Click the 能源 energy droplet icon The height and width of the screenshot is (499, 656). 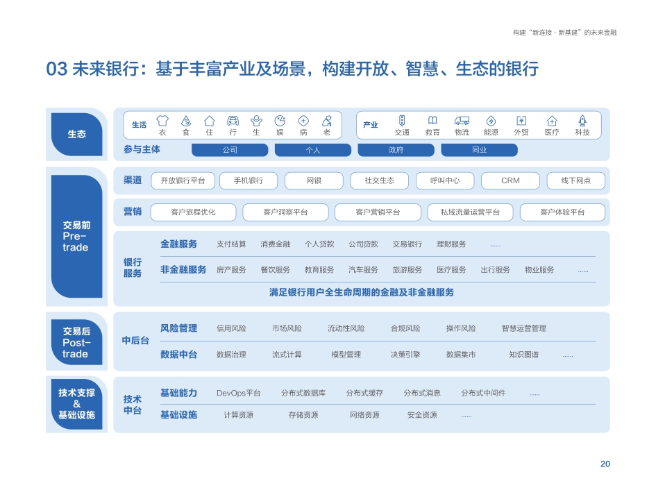click(x=492, y=119)
